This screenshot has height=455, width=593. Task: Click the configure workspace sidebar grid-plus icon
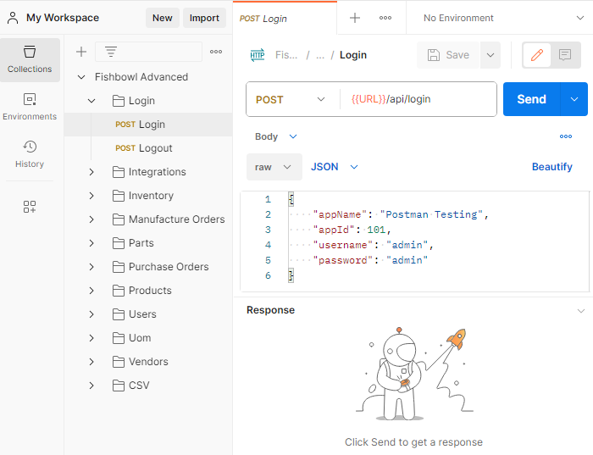click(x=30, y=207)
